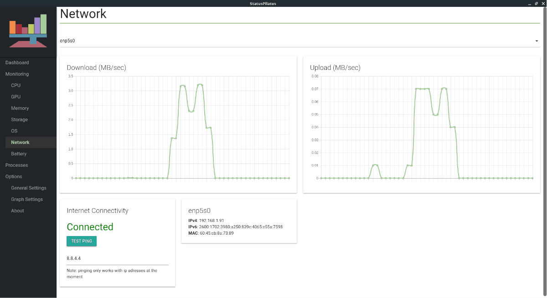This screenshot has height=298, width=547.
Task: Open the About page
Action: pyautogui.click(x=18, y=211)
